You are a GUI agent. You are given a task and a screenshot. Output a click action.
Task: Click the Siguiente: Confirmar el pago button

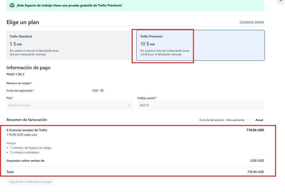point(30,182)
